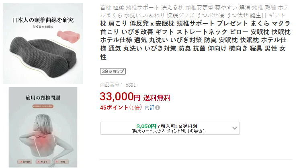Open the 適用の頸椎問題 neck pain image

click(43, 127)
